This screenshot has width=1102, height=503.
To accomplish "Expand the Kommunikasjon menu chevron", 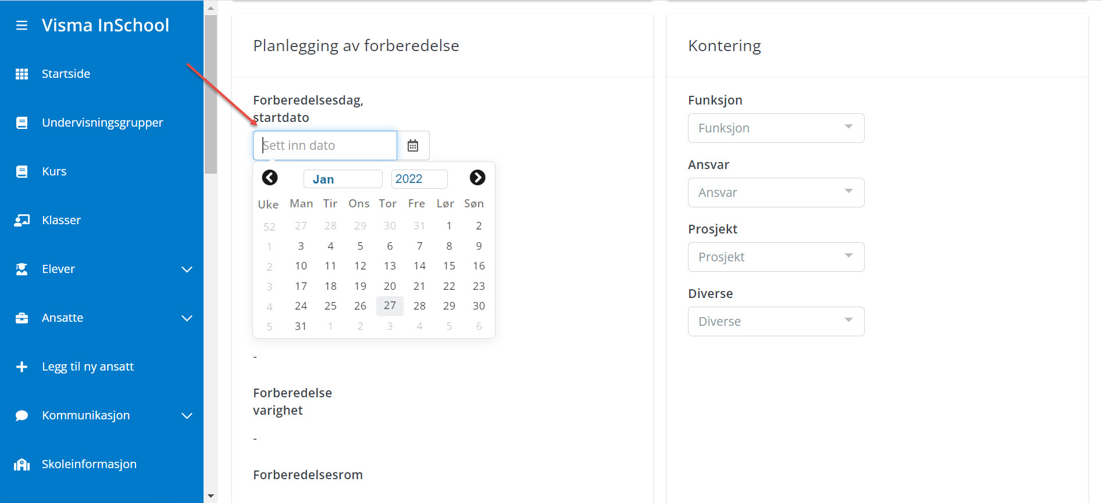I will coord(187,415).
